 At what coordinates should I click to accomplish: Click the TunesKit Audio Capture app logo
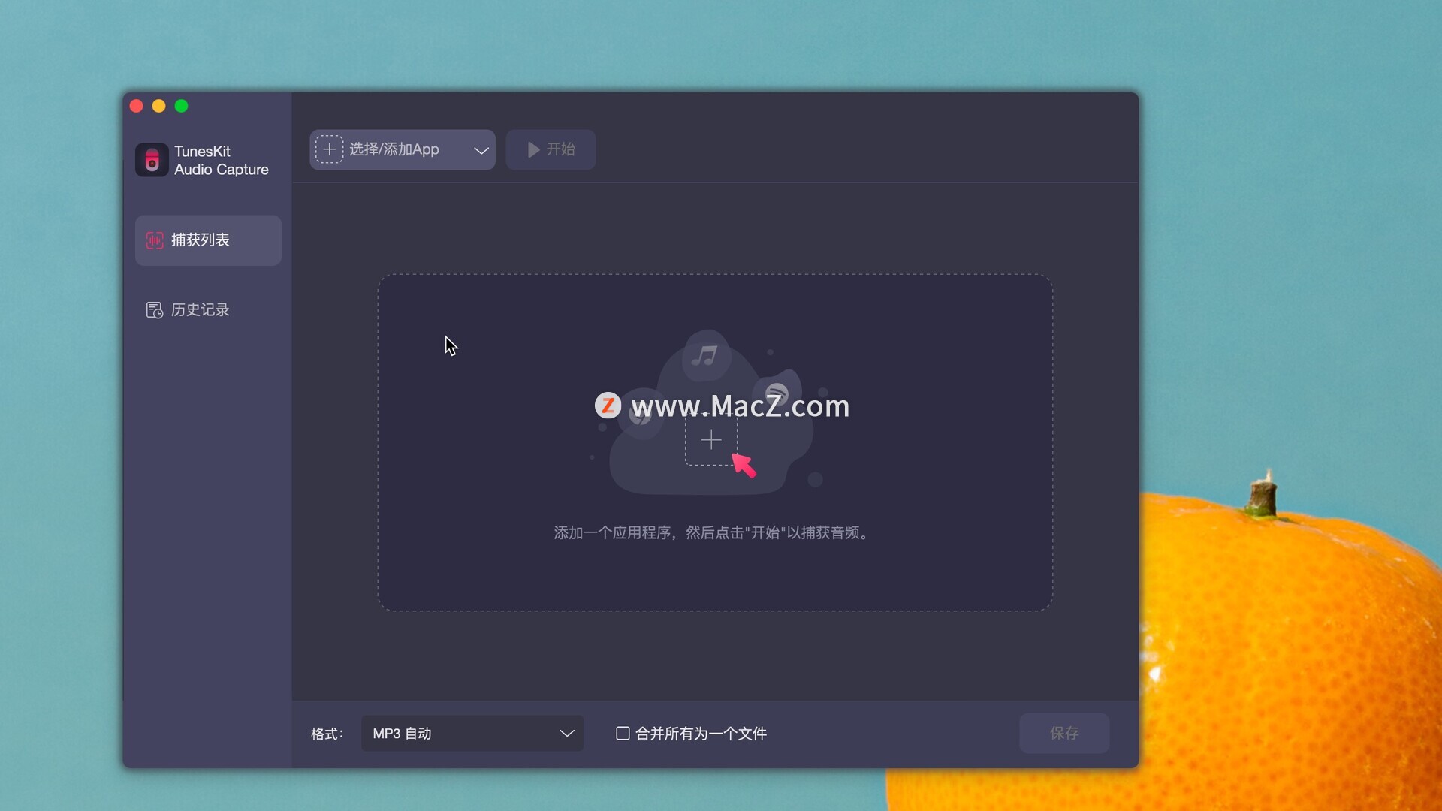152,160
